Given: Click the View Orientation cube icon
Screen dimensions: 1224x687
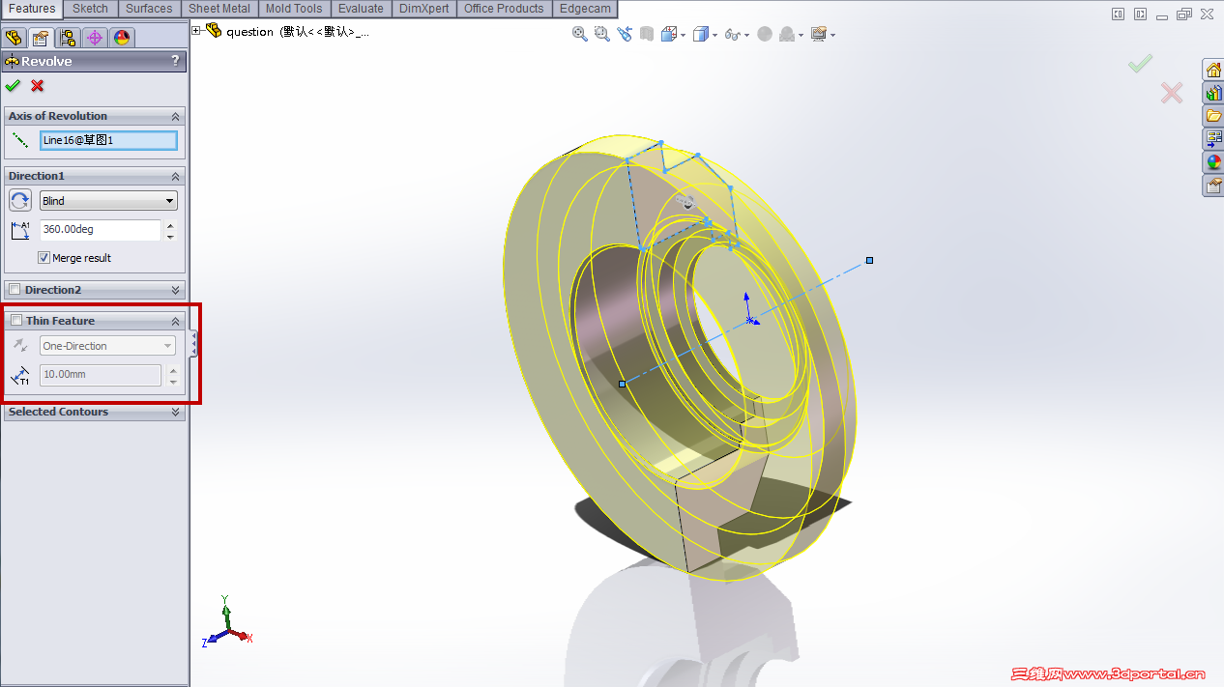Looking at the screenshot, I should (x=670, y=34).
